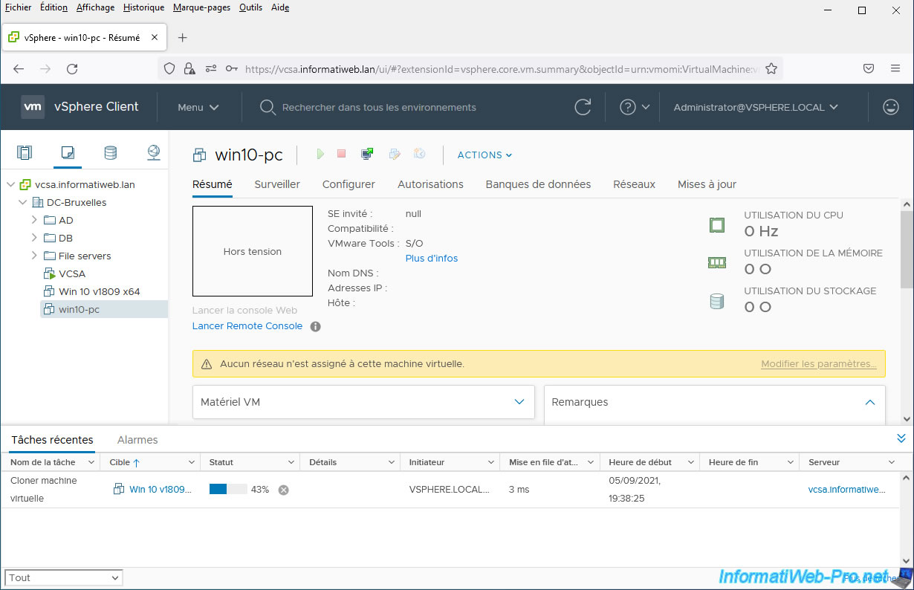
Task: Click the edit settings toolbar icon
Action: (395, 154)
